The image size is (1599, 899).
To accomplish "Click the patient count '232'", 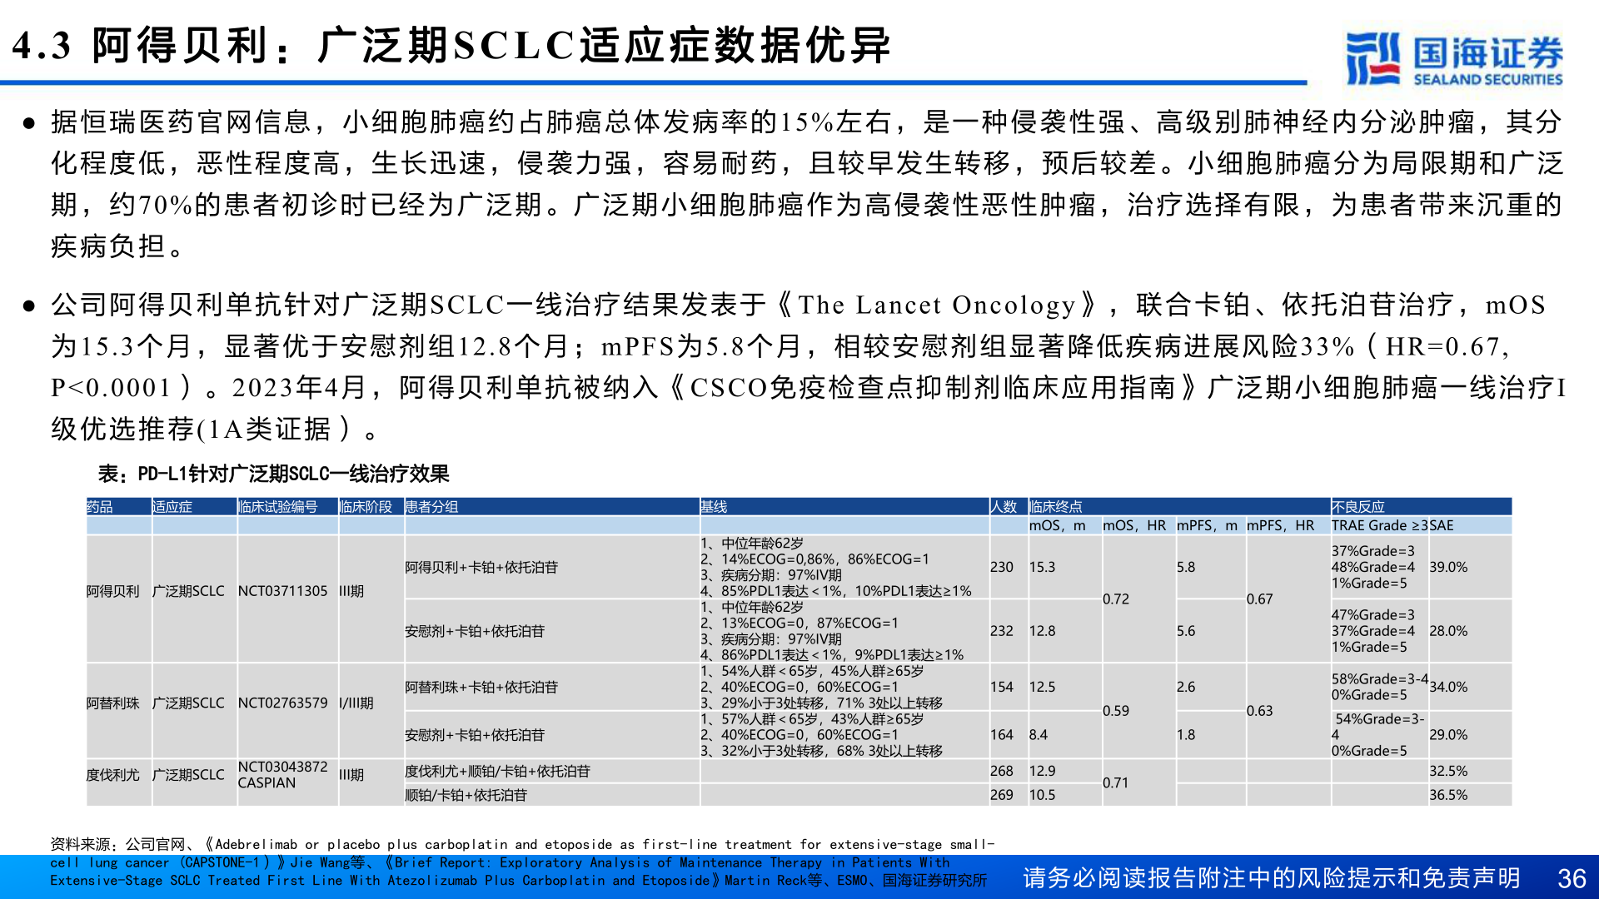I will coord(1002,632).
